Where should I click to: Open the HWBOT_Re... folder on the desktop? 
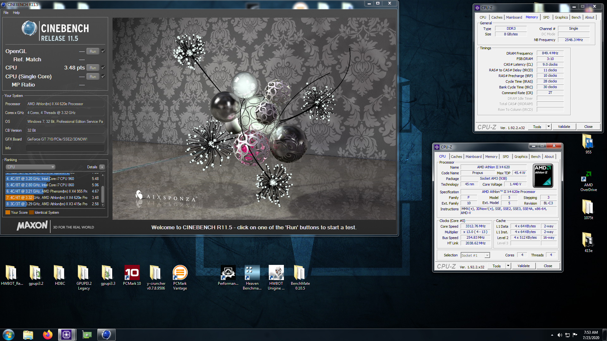[12, 275]
